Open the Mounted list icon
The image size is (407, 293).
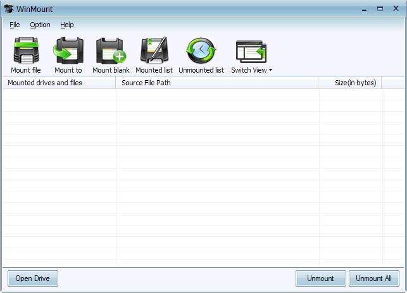[x=154, y=51]
